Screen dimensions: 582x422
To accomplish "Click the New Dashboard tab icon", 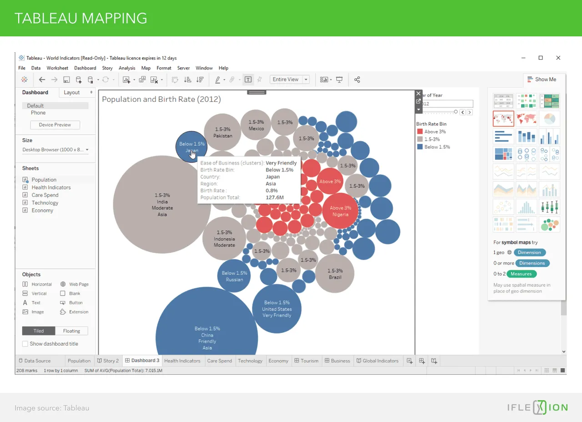I will [422, 361].
